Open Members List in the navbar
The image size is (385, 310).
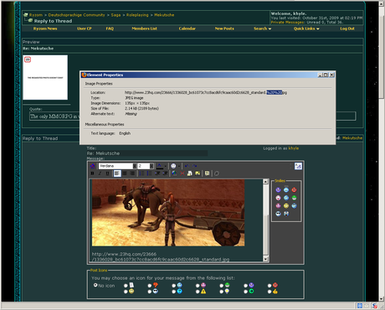click(144, 28)
